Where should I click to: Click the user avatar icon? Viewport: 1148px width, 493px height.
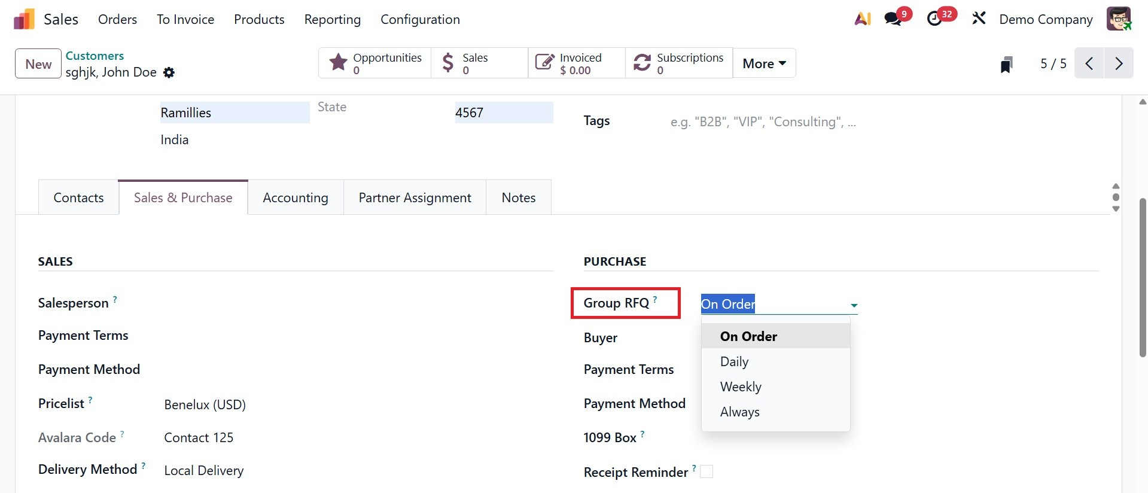click(1118, 19)
